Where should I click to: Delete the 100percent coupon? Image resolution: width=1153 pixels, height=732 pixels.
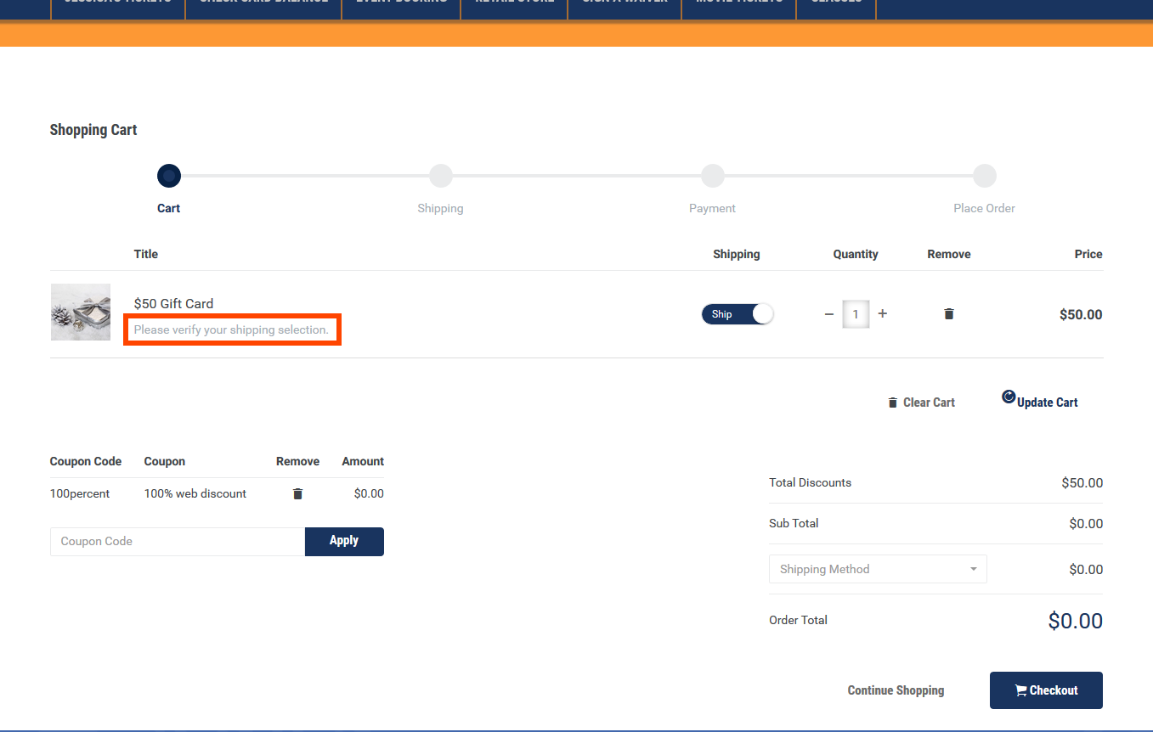(297, 493)
